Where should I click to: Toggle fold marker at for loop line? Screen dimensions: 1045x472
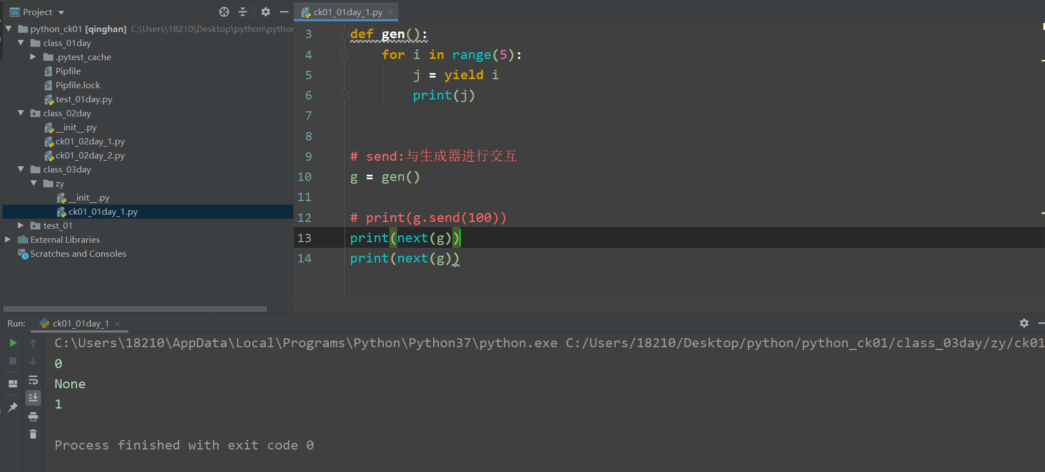344,55
